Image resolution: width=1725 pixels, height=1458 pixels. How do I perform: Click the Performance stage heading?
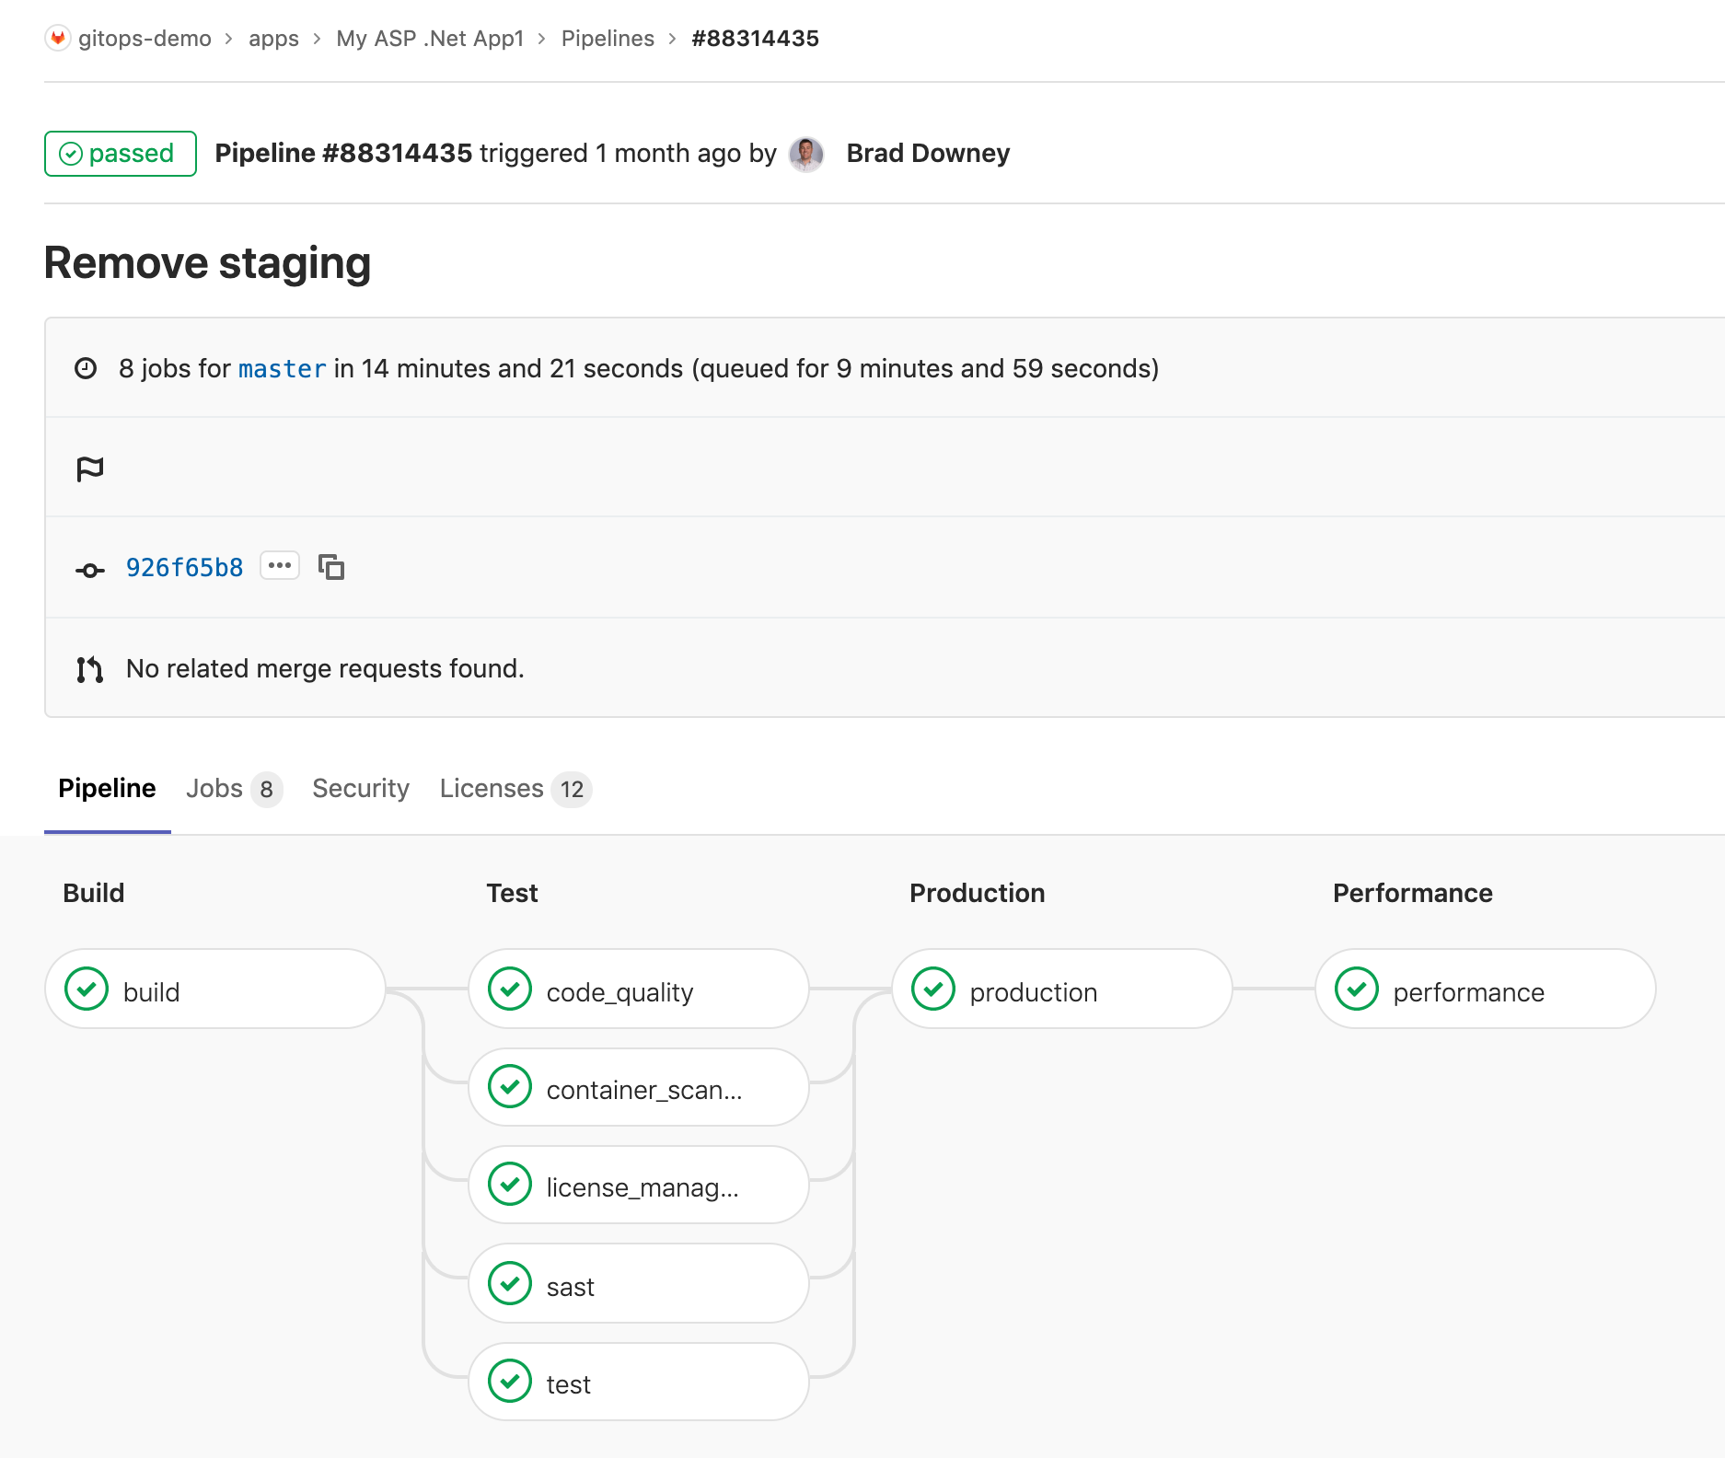coord(1413,893)
